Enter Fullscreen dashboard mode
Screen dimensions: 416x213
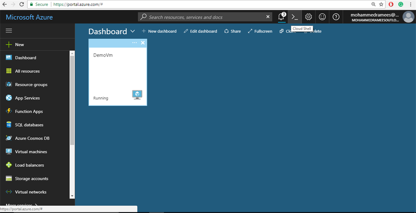coord(260,31)
